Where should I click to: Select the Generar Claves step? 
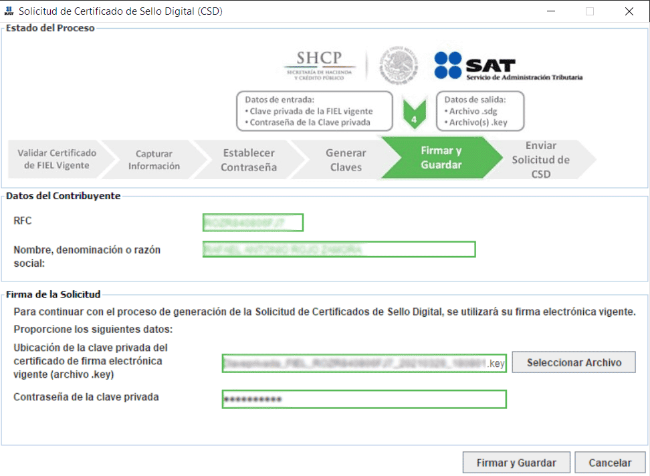coord(345,160)
